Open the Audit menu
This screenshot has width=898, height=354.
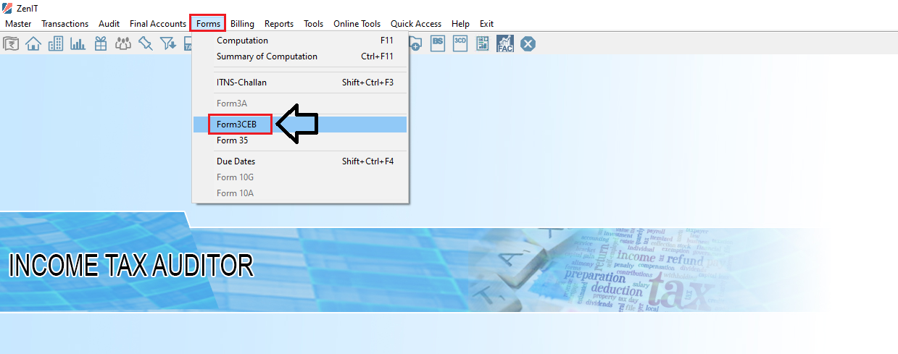pyautogui.click(x=109, y=24)
